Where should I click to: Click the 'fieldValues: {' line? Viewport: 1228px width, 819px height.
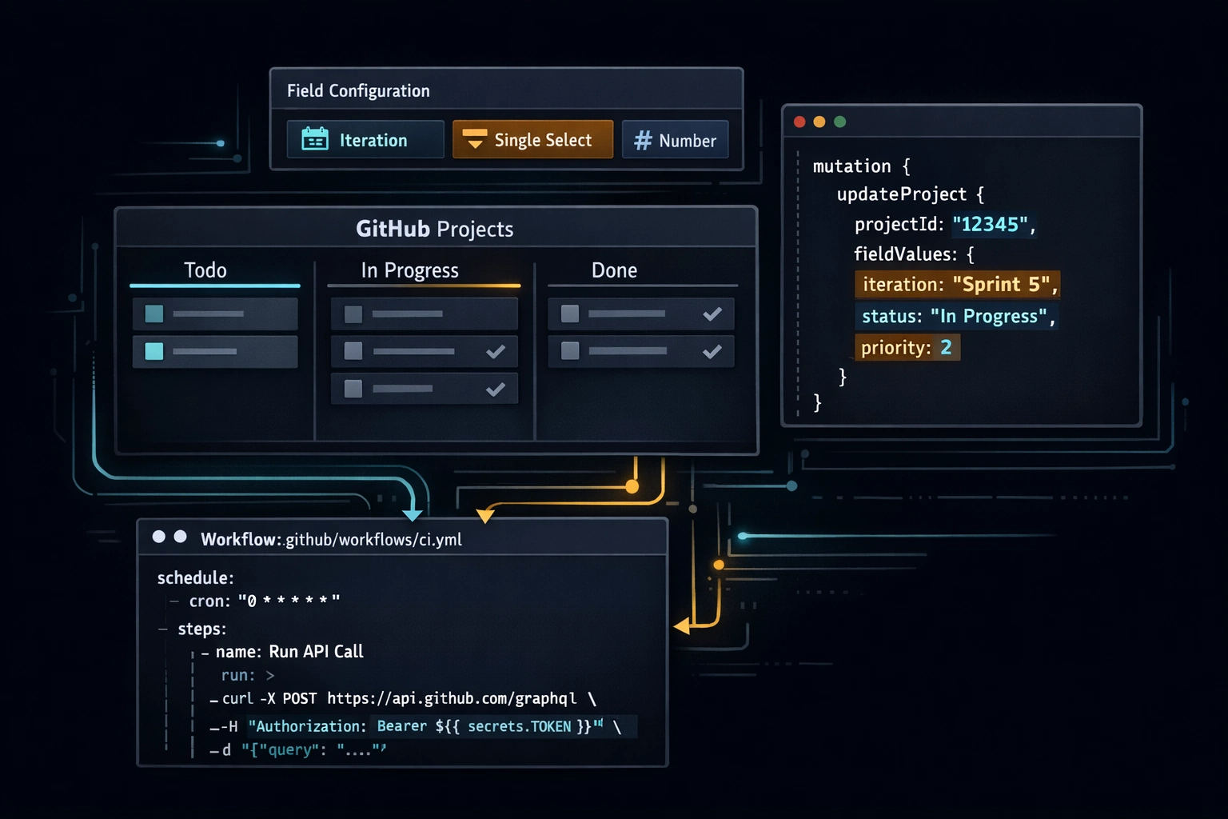click(914, 254)
